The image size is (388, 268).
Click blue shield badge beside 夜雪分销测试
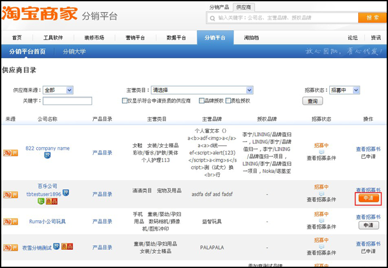(56, 246)
